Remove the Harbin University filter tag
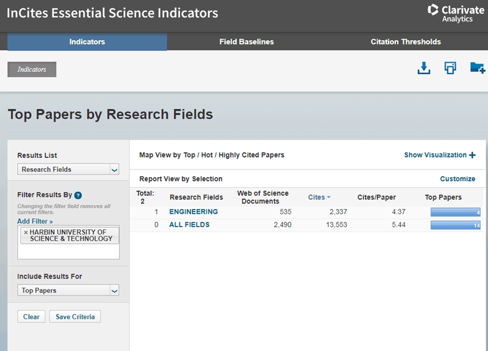This screenshot has height=351, width=488. pyautogui.click(x=25, y=232)
